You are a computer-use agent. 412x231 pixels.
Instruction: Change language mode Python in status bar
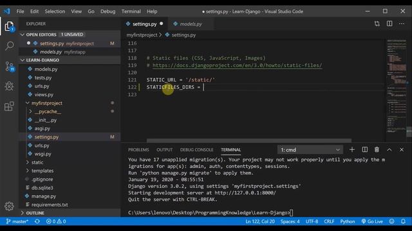(348, 221)
